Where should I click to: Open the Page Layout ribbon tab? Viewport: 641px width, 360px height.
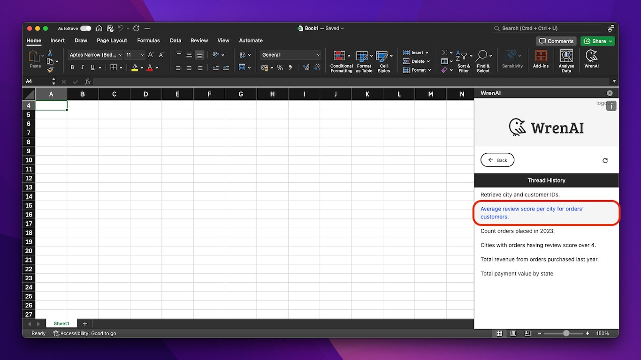point(112,41)
